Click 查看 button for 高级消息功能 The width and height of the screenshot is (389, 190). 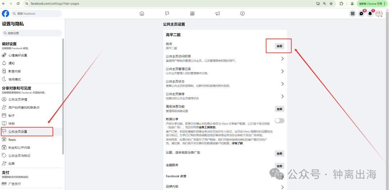coord(280,109)
